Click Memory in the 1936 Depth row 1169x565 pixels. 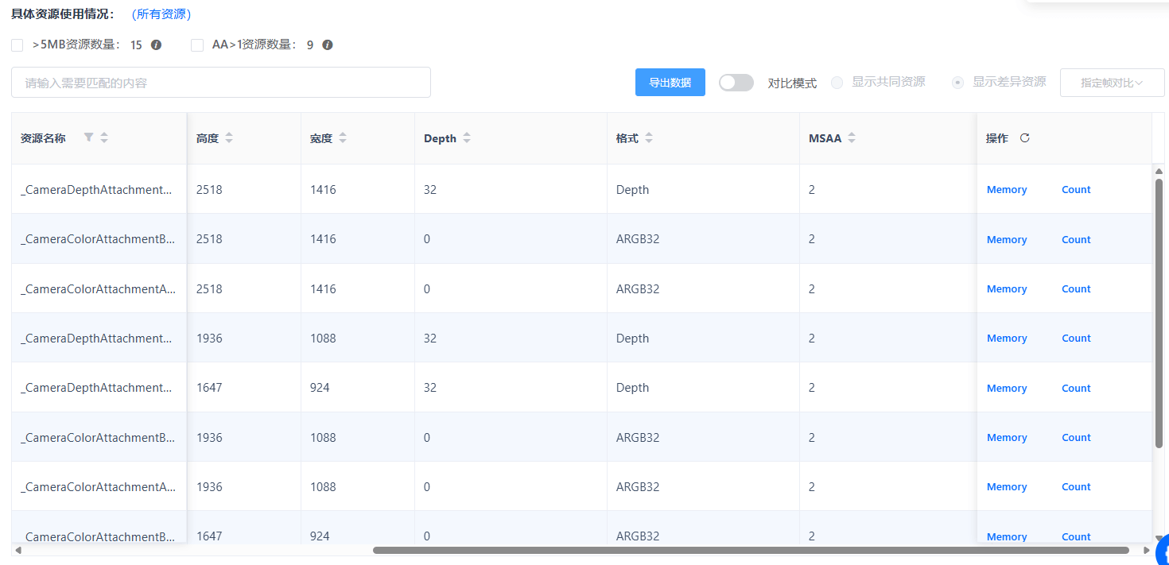coord(1007,339)
